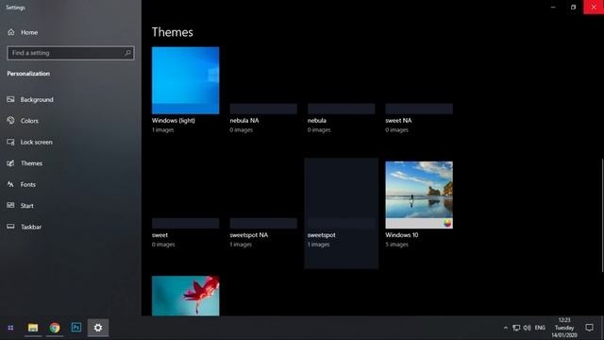
Task: Click the Themes page scrollbar
Action: (602, 215)
